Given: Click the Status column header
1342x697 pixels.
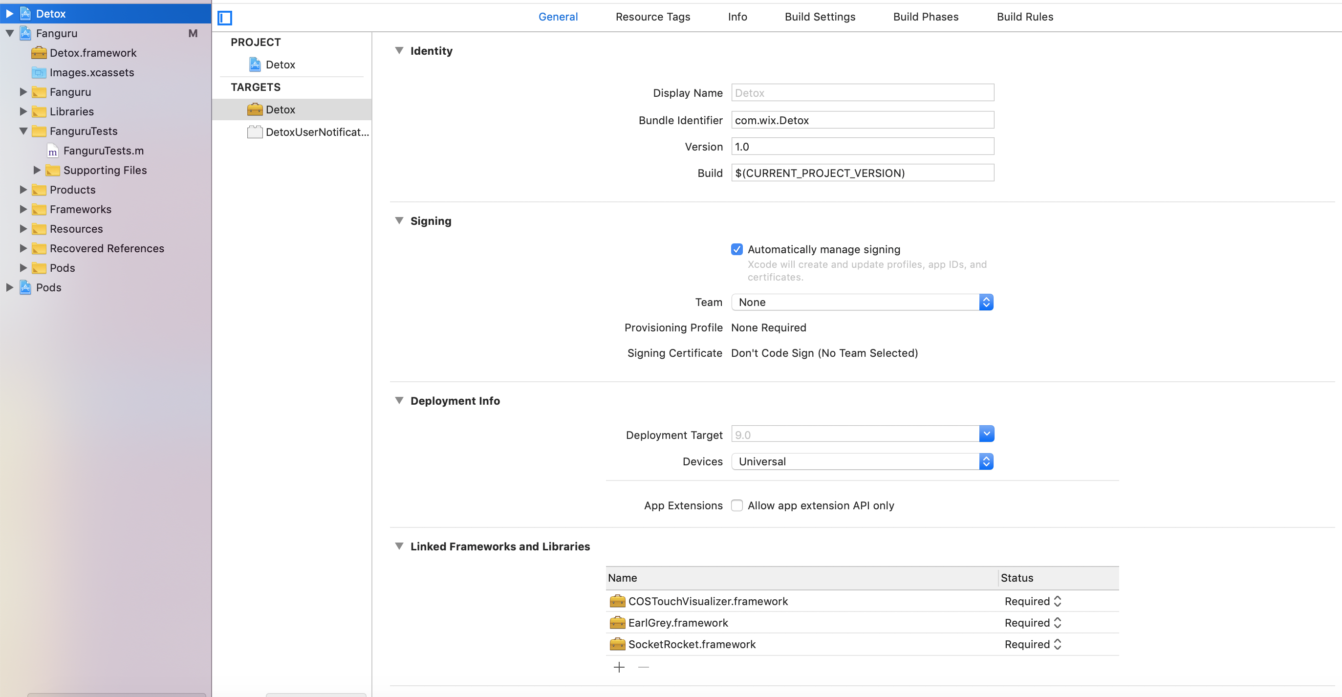Looking at the screenshot, I should [x=1059, y=578].
